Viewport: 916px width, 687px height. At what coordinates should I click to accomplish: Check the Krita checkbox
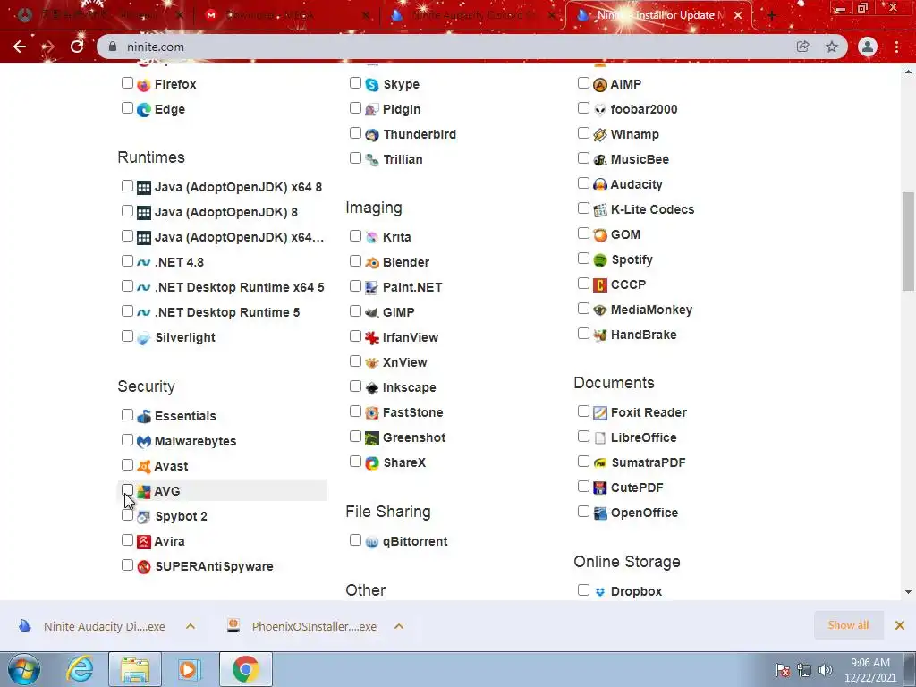coord(355,236)
